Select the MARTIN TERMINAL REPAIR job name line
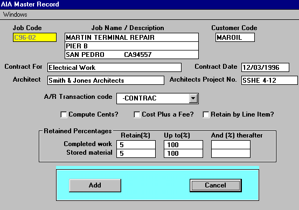 coord(131,37)
